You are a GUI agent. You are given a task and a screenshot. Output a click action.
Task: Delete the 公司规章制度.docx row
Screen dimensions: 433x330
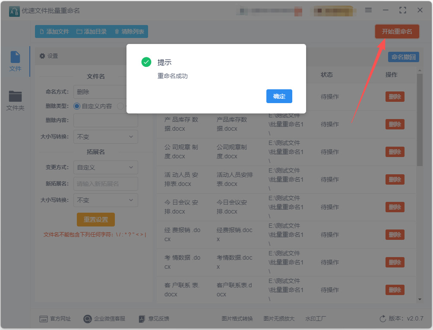click(395, 152)
